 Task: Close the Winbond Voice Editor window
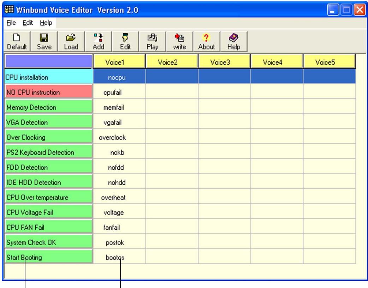pos(360,10)
